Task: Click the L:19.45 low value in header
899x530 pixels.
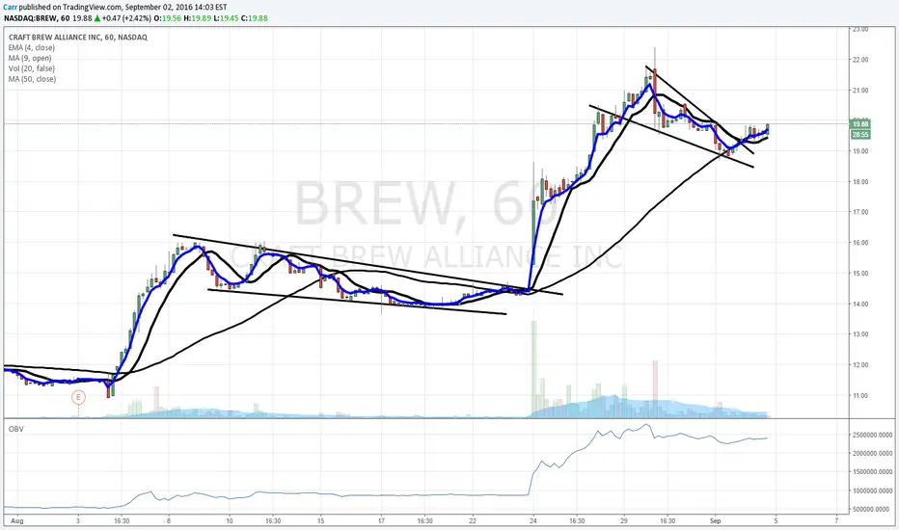Action: [x=227, y=18]
